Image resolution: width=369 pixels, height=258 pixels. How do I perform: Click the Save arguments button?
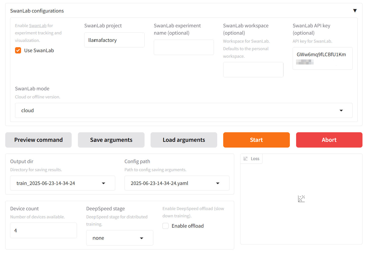click(111, 140)
